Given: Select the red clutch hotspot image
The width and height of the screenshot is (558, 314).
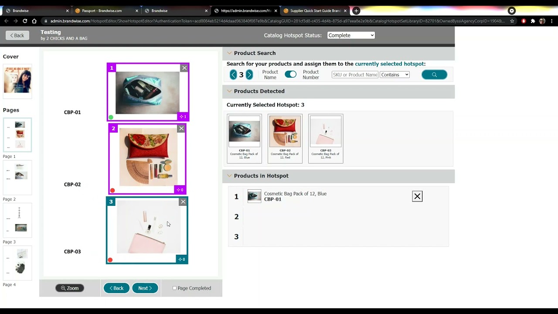Looking at the screenshot, I should 148,157.
